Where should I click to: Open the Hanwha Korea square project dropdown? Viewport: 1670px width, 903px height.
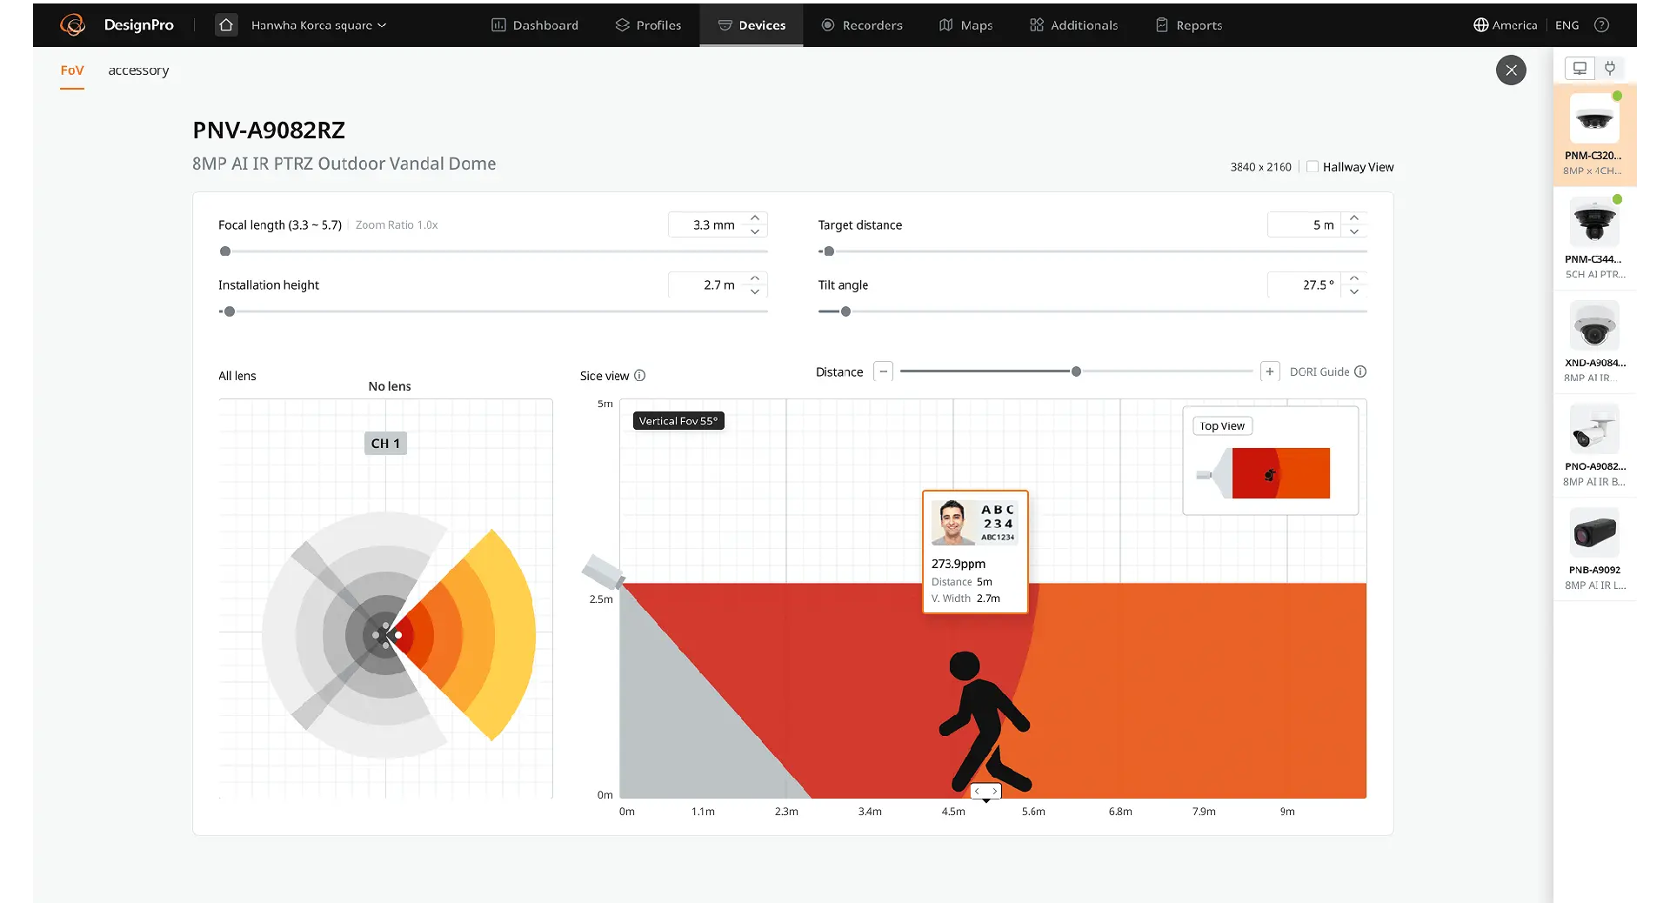point(318,25)
